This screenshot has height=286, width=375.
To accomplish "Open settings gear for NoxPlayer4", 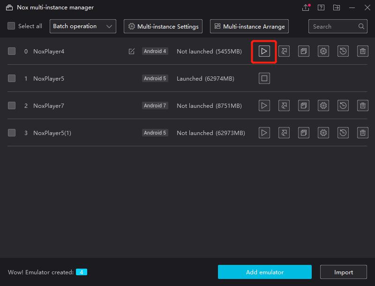I will pos(323,51).
